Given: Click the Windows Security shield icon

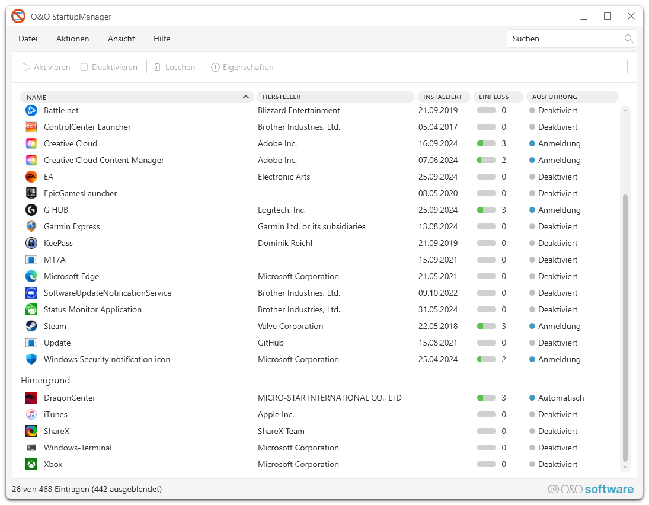Looking at the screenshot, I should click(31, 359).
